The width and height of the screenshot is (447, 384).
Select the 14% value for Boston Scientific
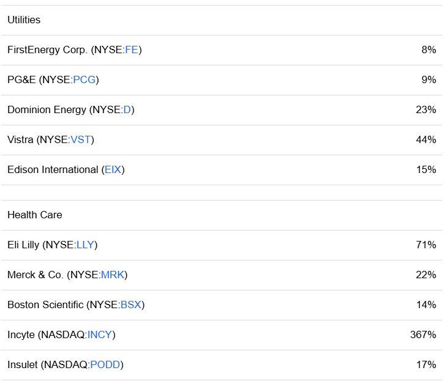(x=426, y=305)
